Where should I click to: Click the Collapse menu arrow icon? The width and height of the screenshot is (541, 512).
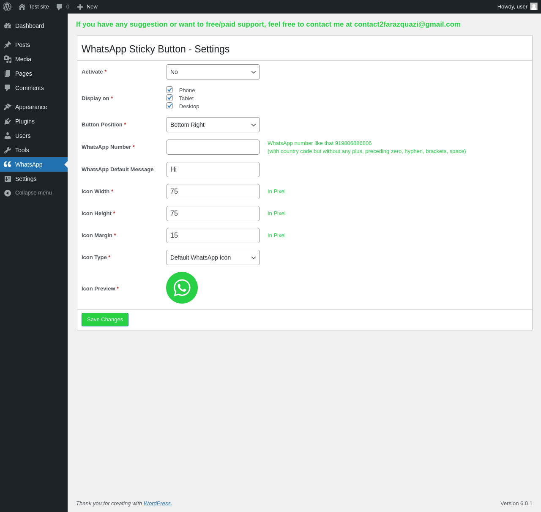[x=8, y=193]
